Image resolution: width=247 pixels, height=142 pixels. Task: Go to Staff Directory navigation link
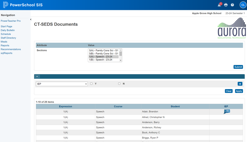(x=8, y=38)
